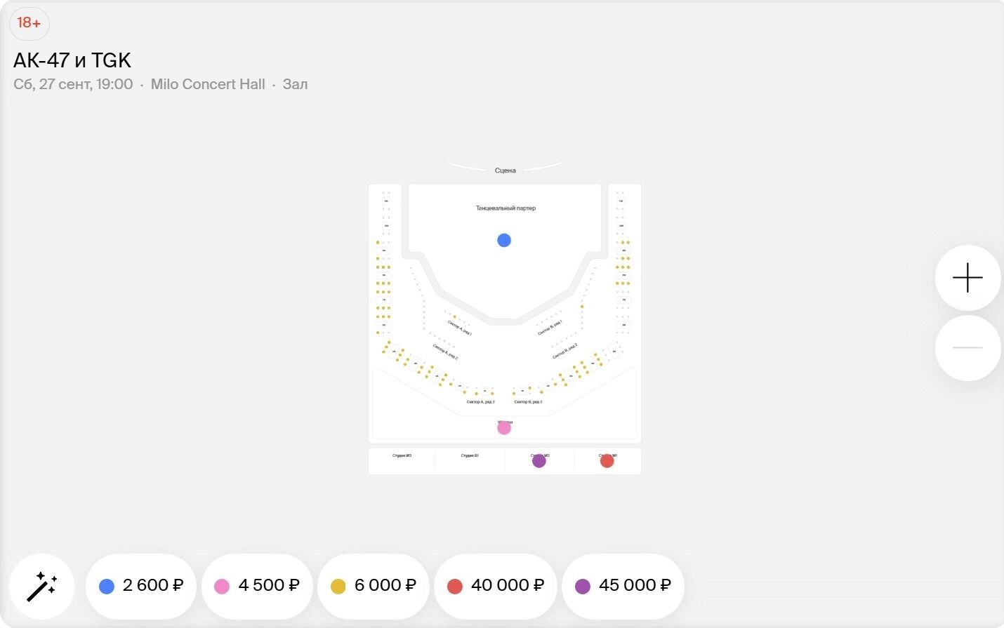
Task: Zoom out with the minus button
Action: tap(967, 348)
